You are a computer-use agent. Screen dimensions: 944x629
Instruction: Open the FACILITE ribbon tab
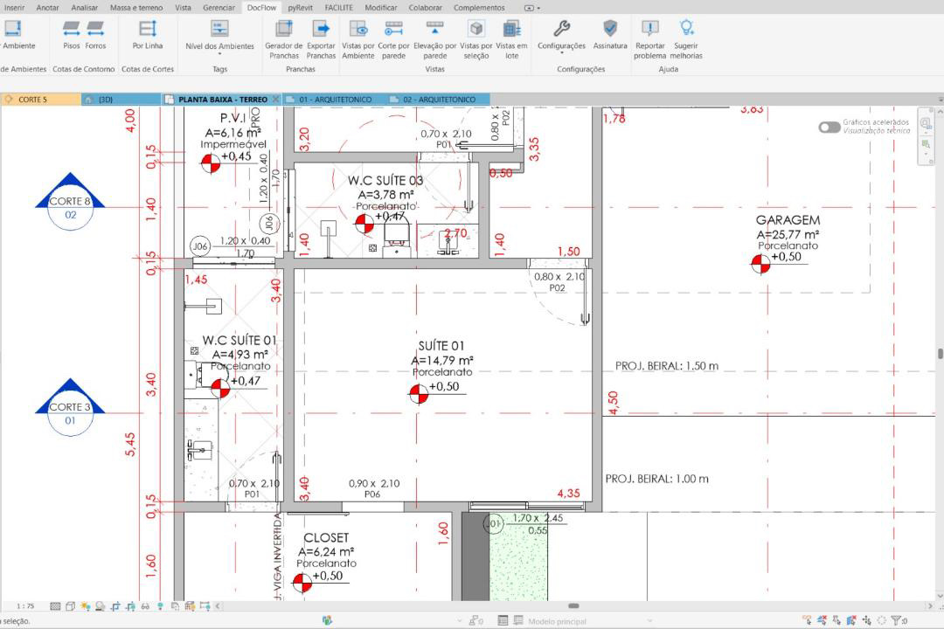(339, 8)
